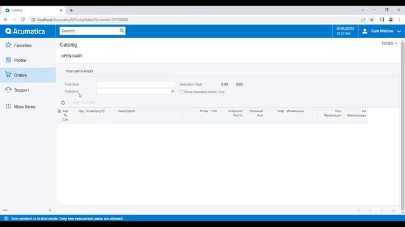Open Profile in the sidebar
The height and width of the screenshot is (227, 405).
click(28, 61)
